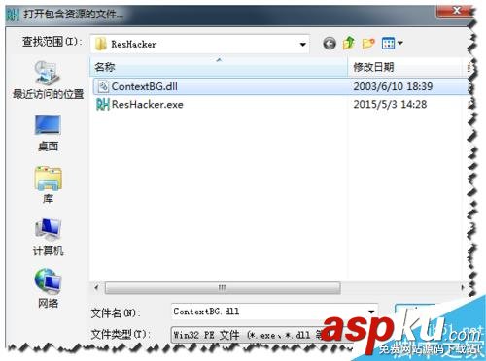Screen dimensions: 486x361
Task: Go to 桌面 in the places bar
Action: (x=48, y=133)
